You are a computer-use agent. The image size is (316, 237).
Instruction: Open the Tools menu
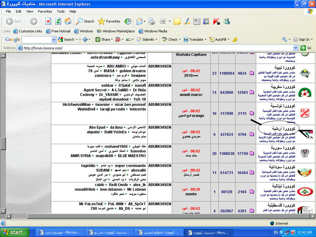click(60, 11)
